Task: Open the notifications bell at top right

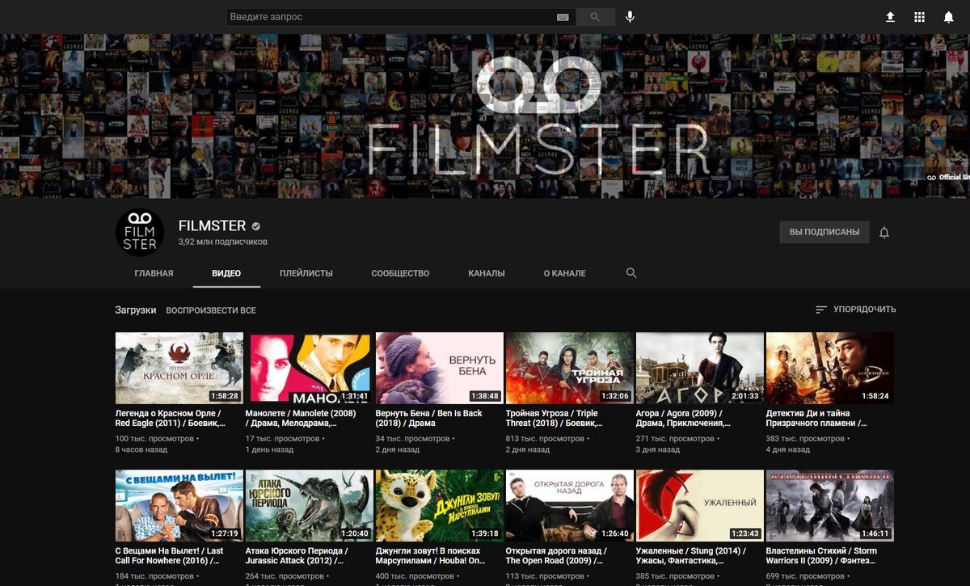Action: [x=948, y=17]
